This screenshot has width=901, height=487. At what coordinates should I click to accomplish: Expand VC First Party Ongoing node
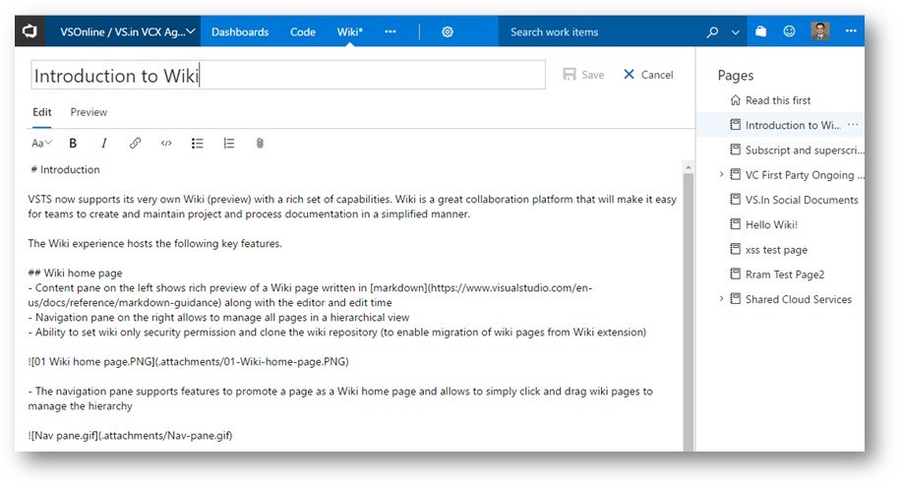(721, 174)
